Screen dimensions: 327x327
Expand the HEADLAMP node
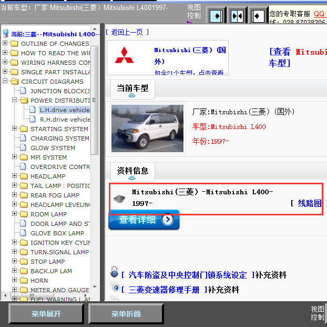[x=14, y=175]
